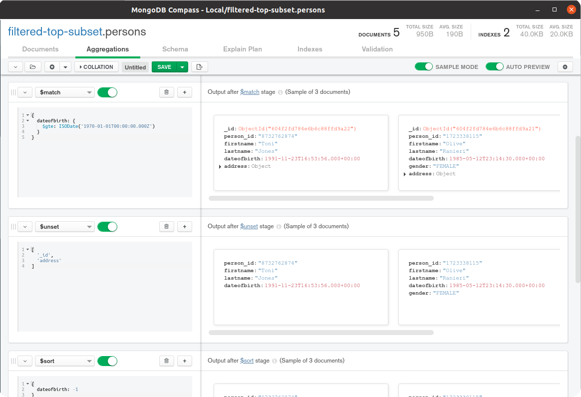Delete the $match stage with trash icon
This screenshot has width=581, height=397.
[166, 92]
